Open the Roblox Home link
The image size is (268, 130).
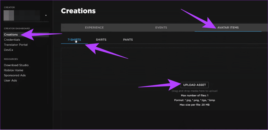(13, 70)
